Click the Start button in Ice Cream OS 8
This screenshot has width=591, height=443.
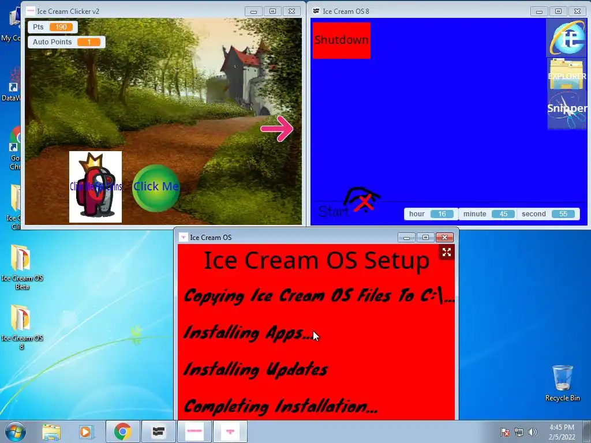click(333, 212)
